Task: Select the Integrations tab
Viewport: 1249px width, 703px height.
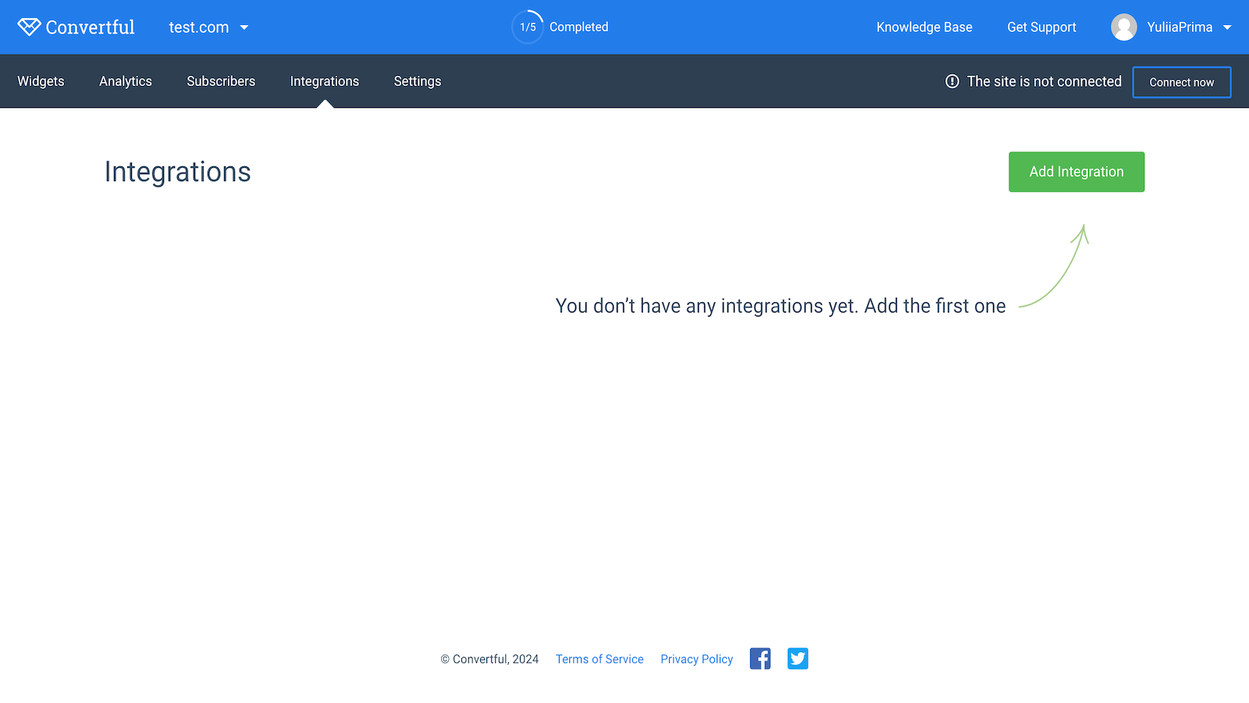Action: (325, 81)
